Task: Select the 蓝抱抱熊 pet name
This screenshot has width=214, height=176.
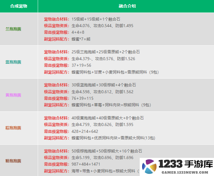Action: (x=13, y=62)
